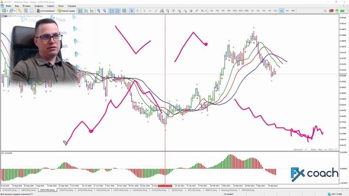Image resolution: width=349 pixels, height=196 pixels.
Task: Switch timeframe to H12
Action: coord(275,11)
